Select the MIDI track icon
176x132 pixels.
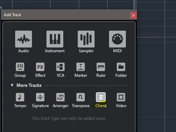(117, 39)
